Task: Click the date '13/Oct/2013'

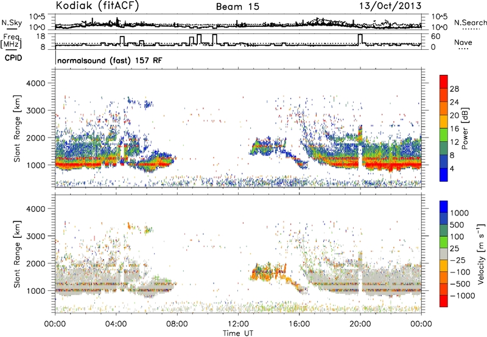Action: tap(390, 6)
